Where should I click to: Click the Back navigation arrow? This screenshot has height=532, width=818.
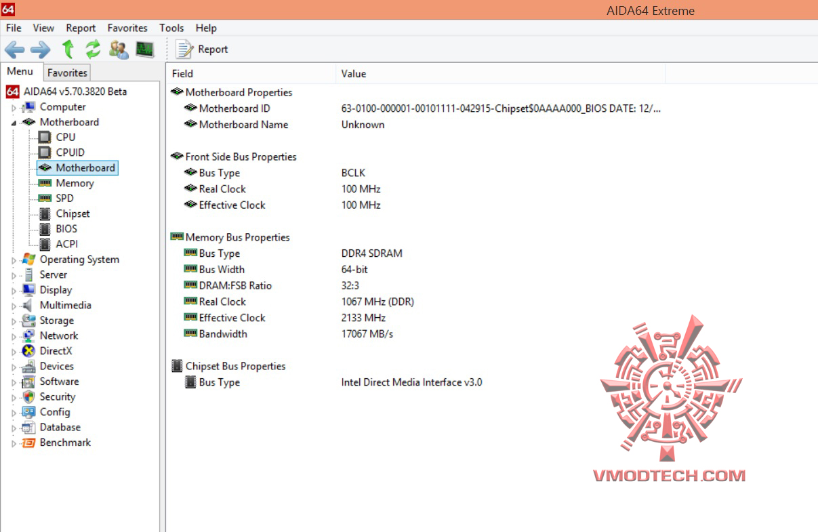(x=14, y=49)
